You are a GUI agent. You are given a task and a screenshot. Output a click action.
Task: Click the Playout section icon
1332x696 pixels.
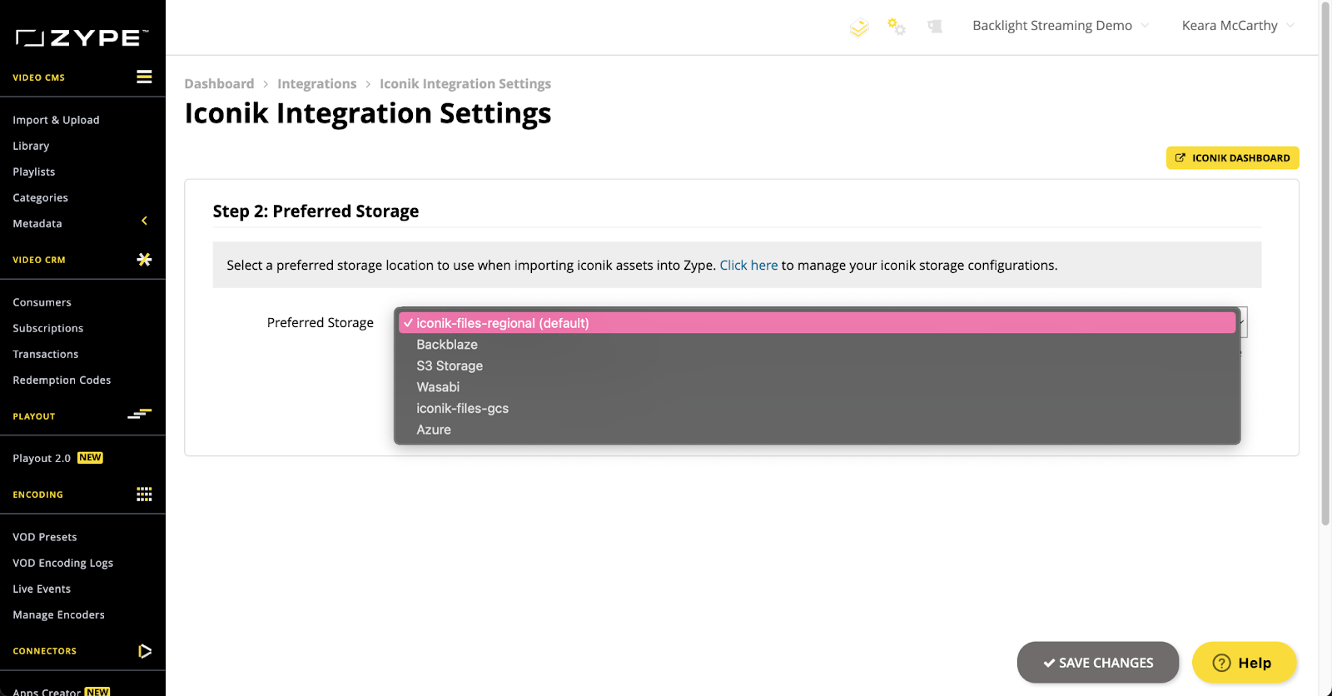point(140,414)
